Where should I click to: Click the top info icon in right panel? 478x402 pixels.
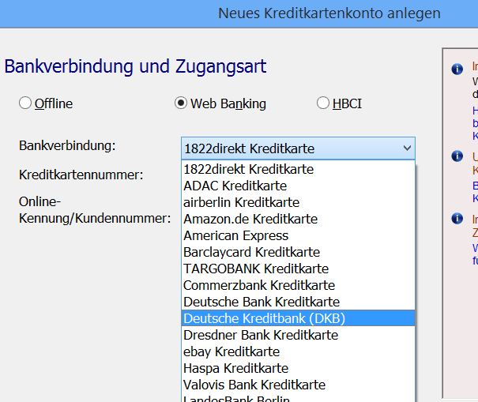(x=457, y=70)
